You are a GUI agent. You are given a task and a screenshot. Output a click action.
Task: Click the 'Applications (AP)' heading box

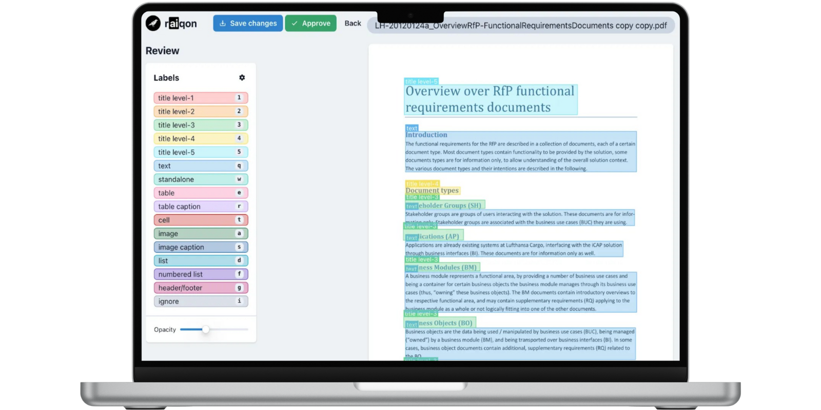point(434,236)
